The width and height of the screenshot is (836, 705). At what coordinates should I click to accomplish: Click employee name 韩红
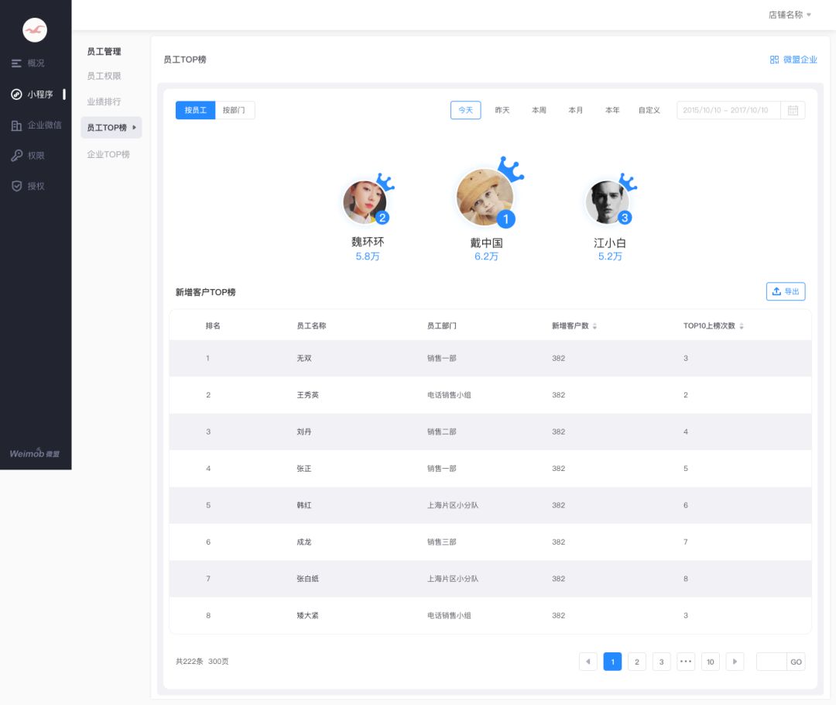(304, 505)
